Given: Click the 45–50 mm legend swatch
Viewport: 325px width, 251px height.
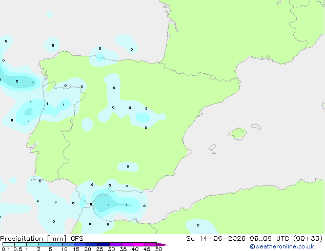Looking at the screenshot, I should coord(151,244).
